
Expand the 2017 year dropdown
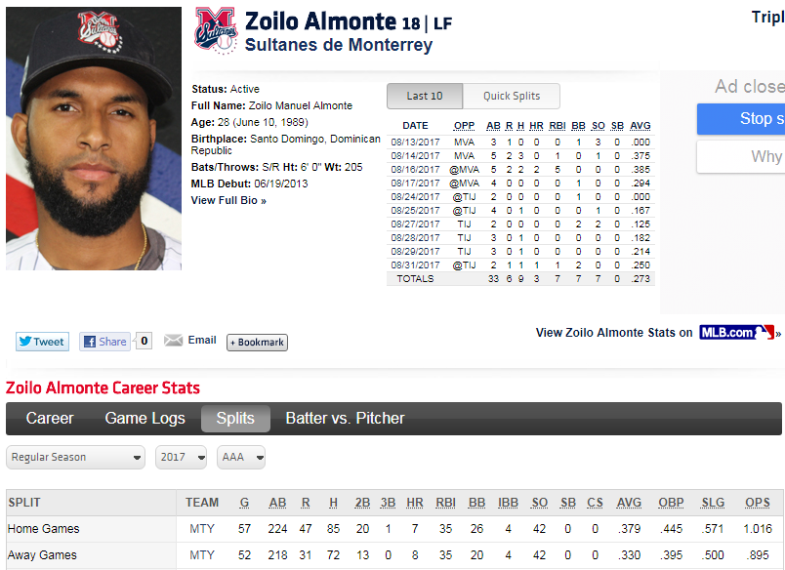[182, 457]
